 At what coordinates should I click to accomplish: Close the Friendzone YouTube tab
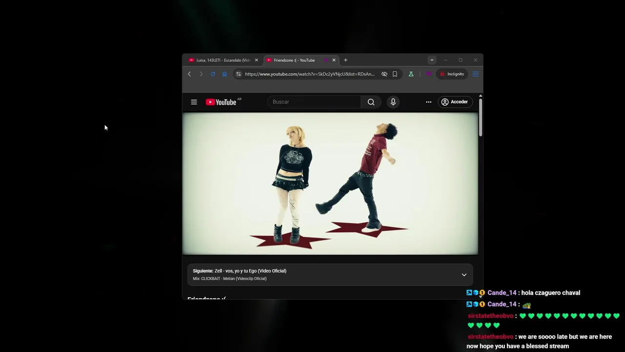[x=334, y=60]
